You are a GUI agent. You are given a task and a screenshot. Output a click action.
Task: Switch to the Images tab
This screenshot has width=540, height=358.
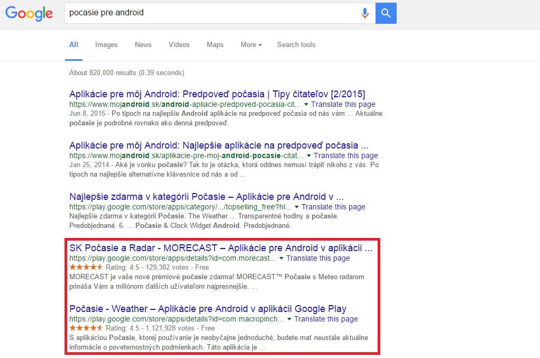(x=106, y=45)
